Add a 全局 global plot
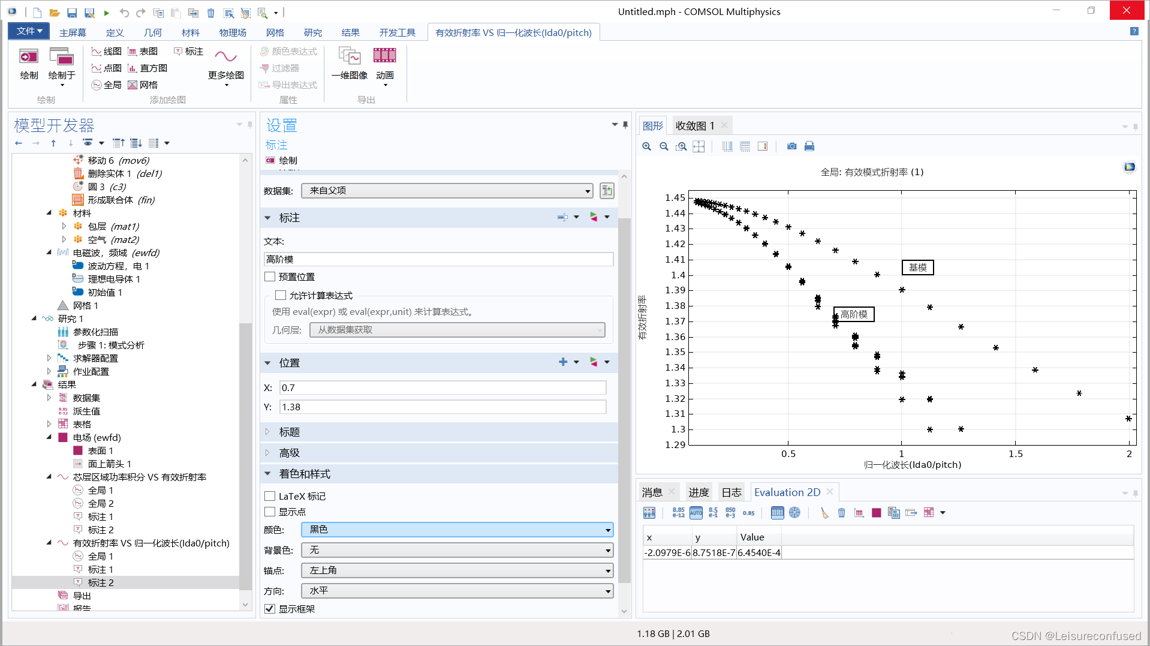The width and height of the screenshot is (1150, 646). pos(106,85)
